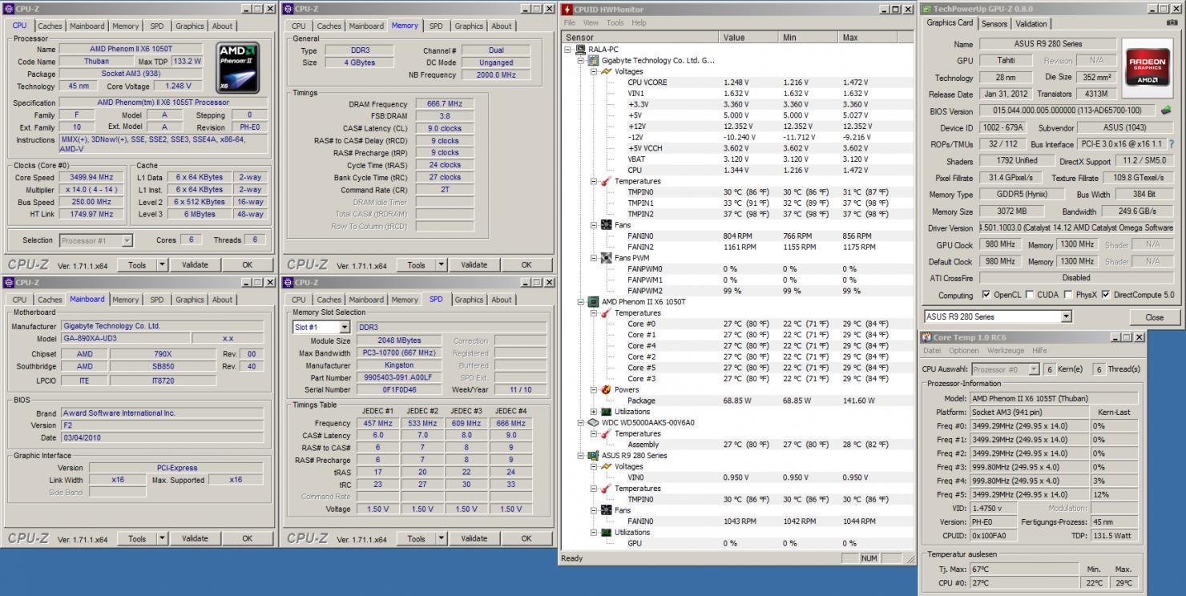Open the ASUS R9 280 Series card dropdown

1066,316
